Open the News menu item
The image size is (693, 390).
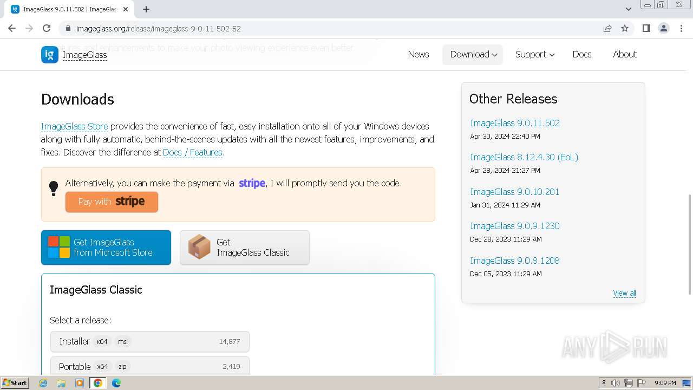(419, 54)
